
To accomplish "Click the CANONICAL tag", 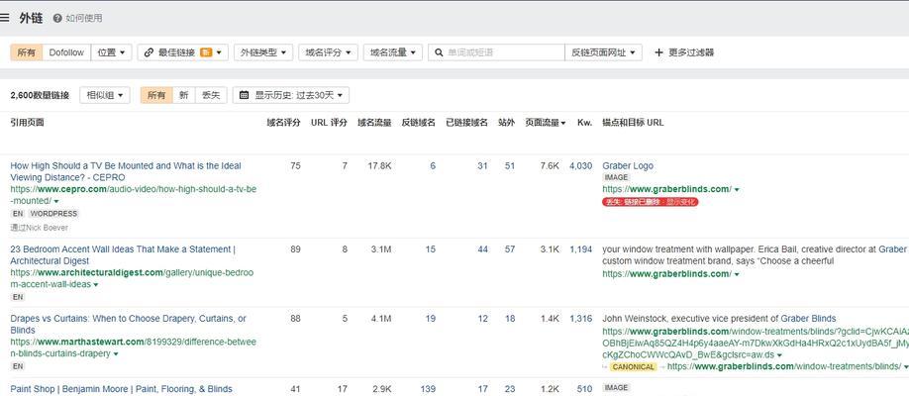I will [634, 367].
